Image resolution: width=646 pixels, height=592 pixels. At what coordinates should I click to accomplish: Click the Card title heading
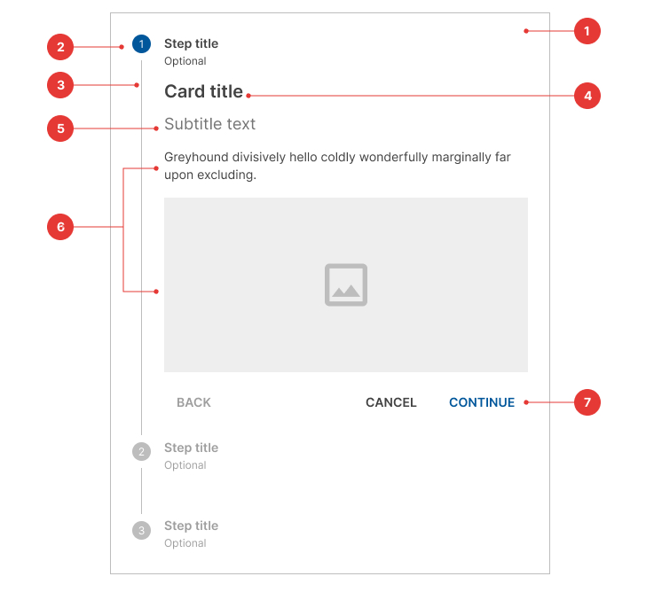click(203, 91)
